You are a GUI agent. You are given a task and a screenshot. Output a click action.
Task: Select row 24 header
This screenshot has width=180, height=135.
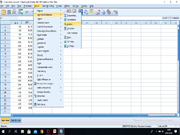pyautogui.click(x=5, y=108)
